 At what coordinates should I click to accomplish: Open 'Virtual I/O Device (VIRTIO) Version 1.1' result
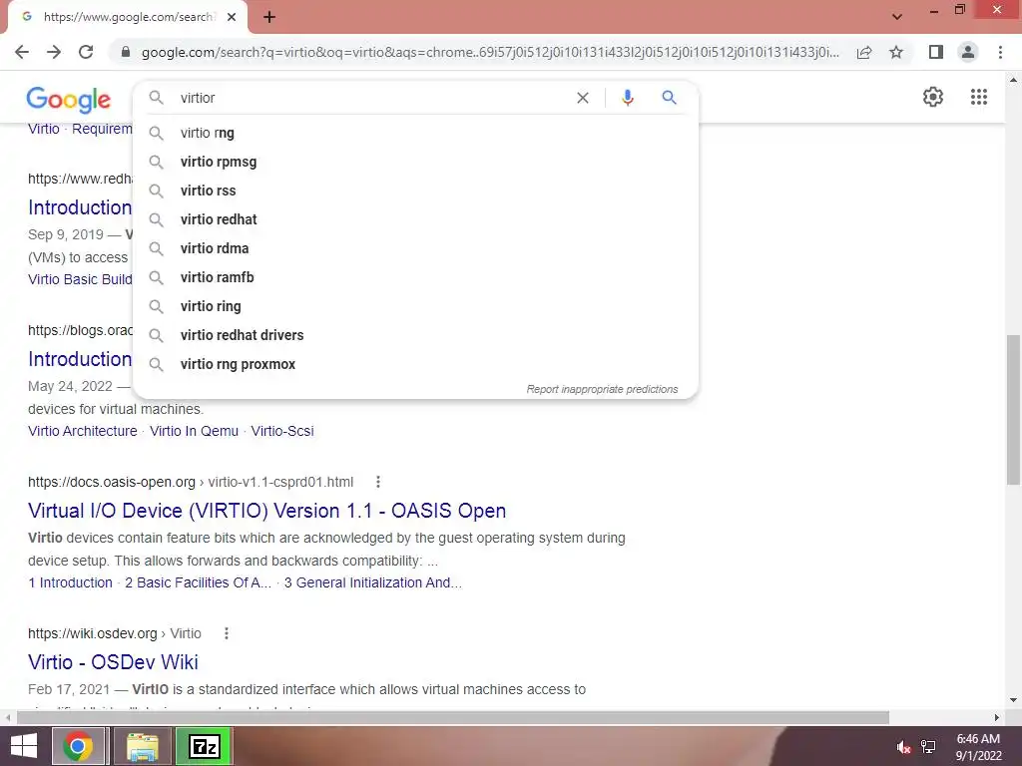pyautogui.click(x=267, y=511)
